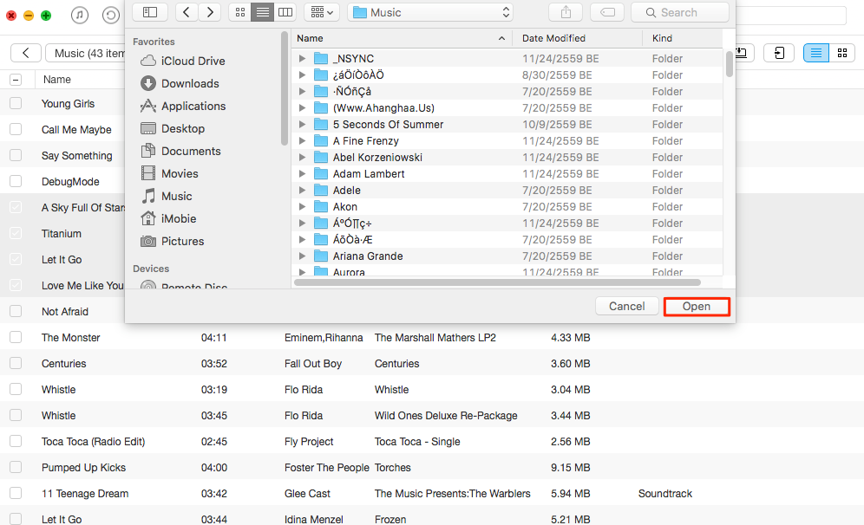Viewport: 864px width, 525px height.
Task: Check the Not Afraid checkbox
Action: [16, 311]
